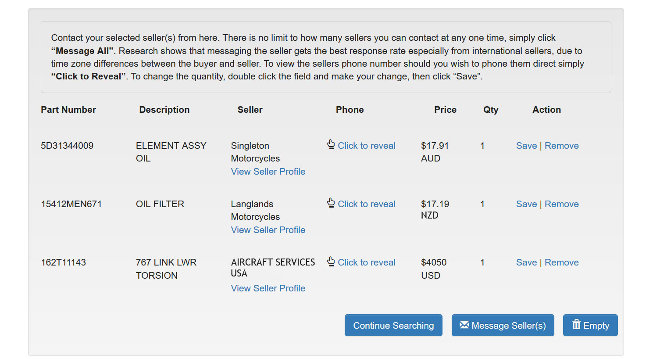Save the 767 LINK LWR TORSION row
Screen dimensions: 653x359
click(x=526, y=262)
